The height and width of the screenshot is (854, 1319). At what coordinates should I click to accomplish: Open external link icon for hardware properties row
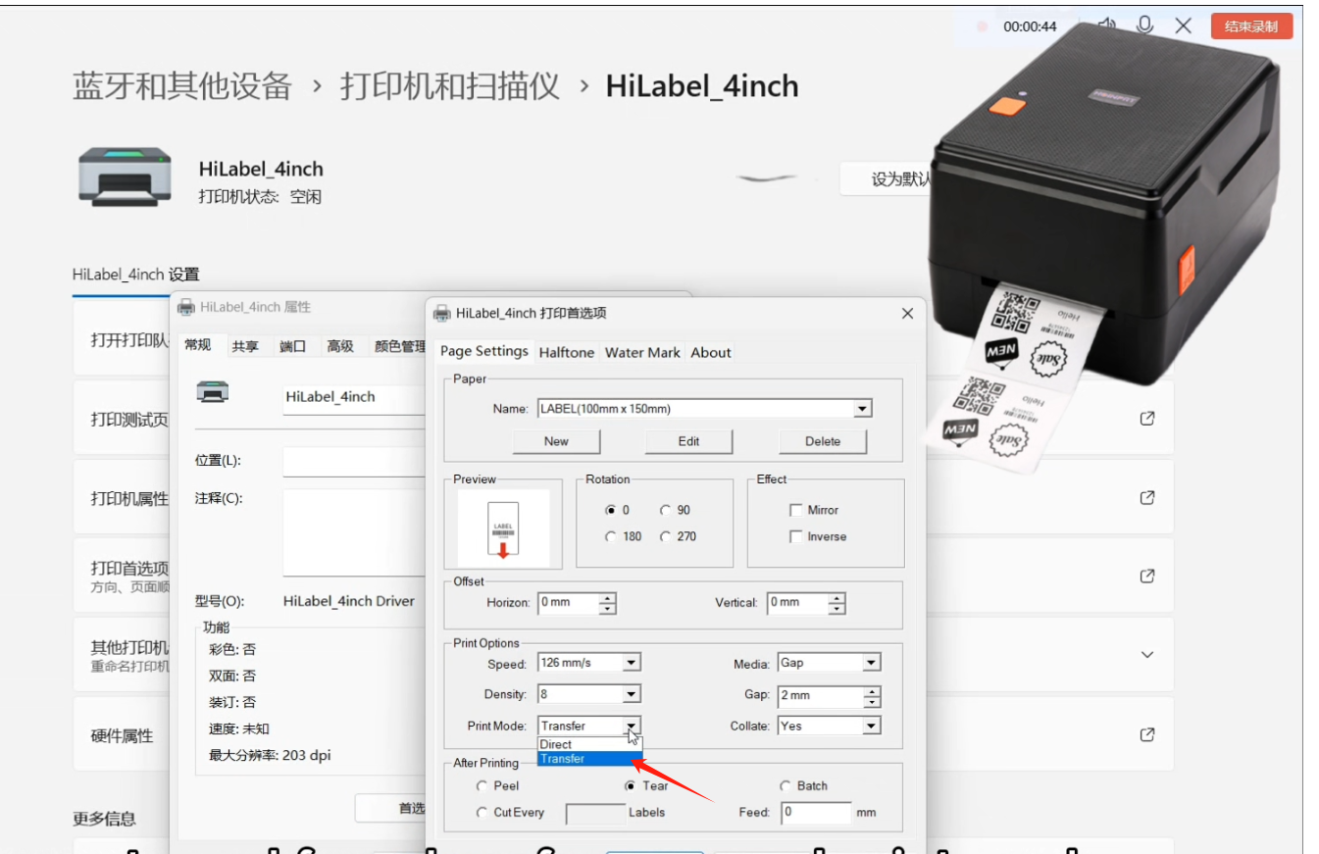point(1146,734)
